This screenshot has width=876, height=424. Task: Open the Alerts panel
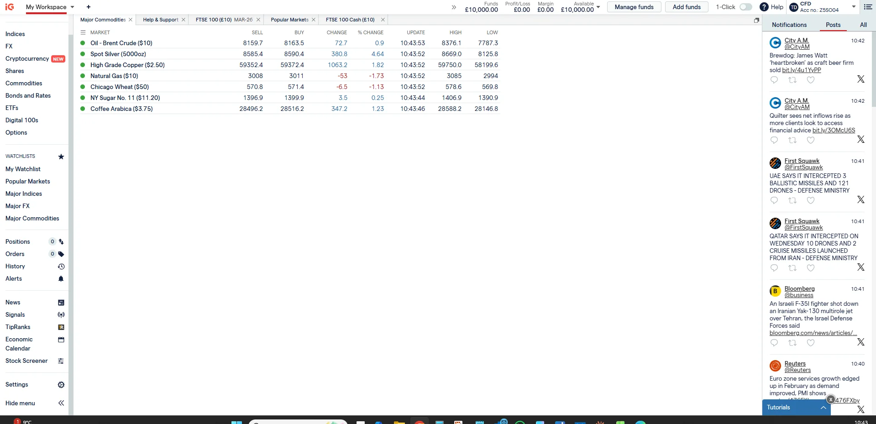tap(14, 279)
